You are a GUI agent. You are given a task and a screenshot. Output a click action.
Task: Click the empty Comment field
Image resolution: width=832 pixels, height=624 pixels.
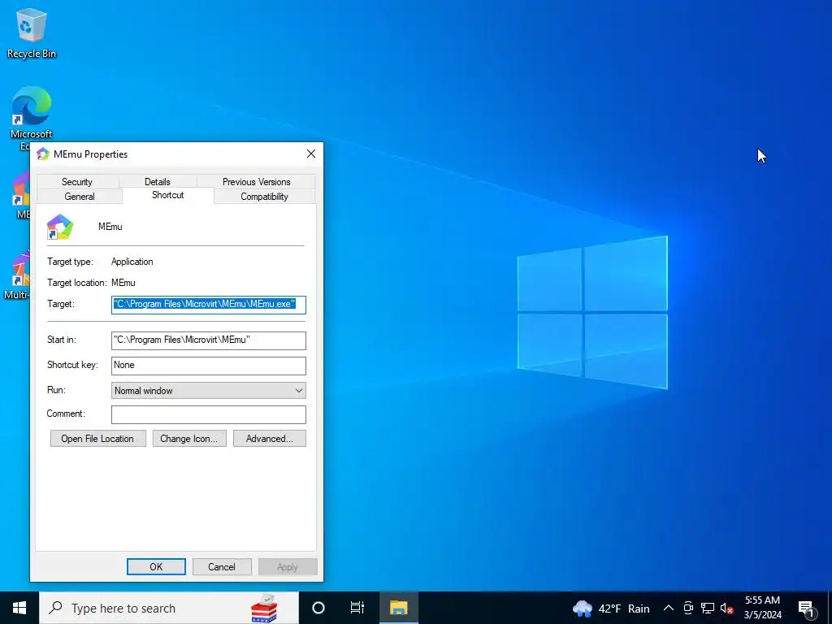tap(209, 414)
